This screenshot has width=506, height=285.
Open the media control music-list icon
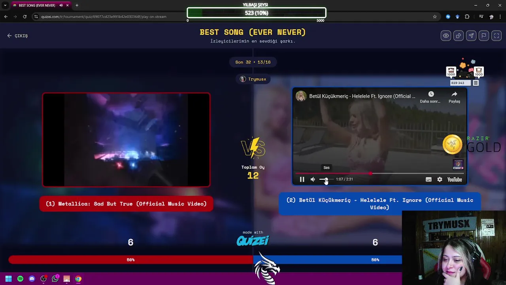481,17
